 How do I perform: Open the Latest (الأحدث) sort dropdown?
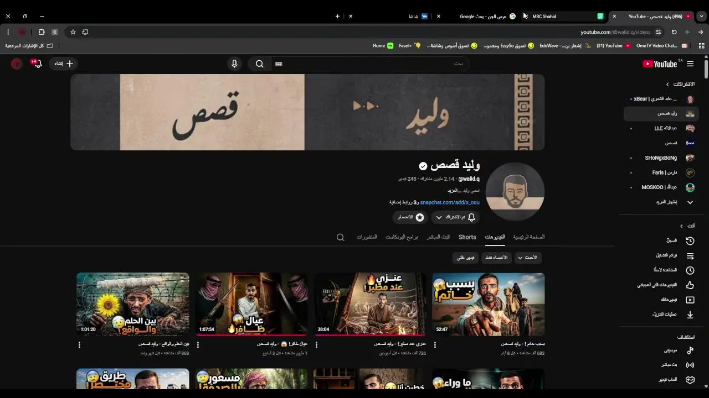[528, 258]
